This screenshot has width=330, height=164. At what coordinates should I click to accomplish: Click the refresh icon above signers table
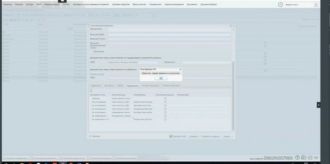[91, 91]
